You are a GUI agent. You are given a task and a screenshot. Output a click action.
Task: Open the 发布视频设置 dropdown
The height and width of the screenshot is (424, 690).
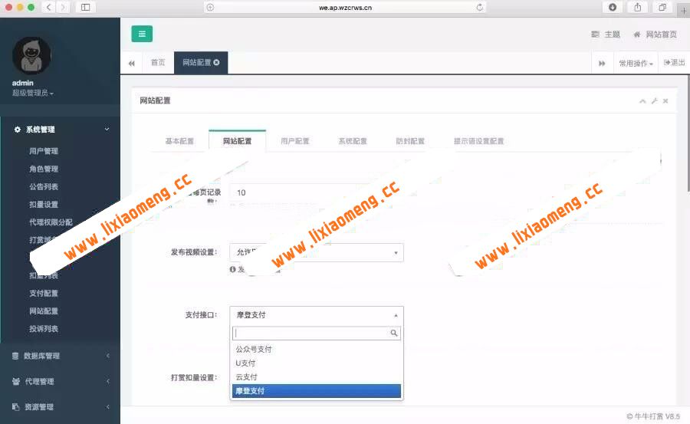click(x=317, y=252)
